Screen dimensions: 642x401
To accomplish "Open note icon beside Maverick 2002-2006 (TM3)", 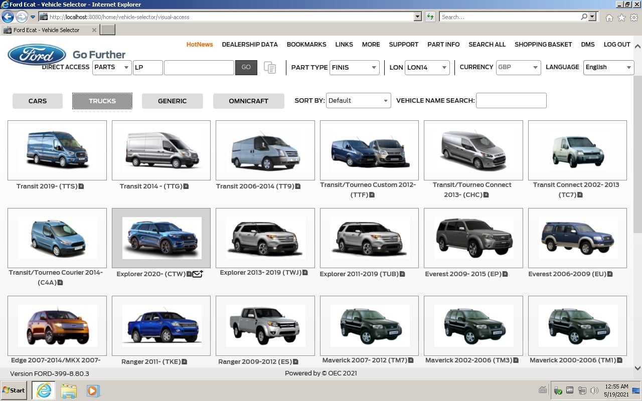I will click(x=515, y=360).
